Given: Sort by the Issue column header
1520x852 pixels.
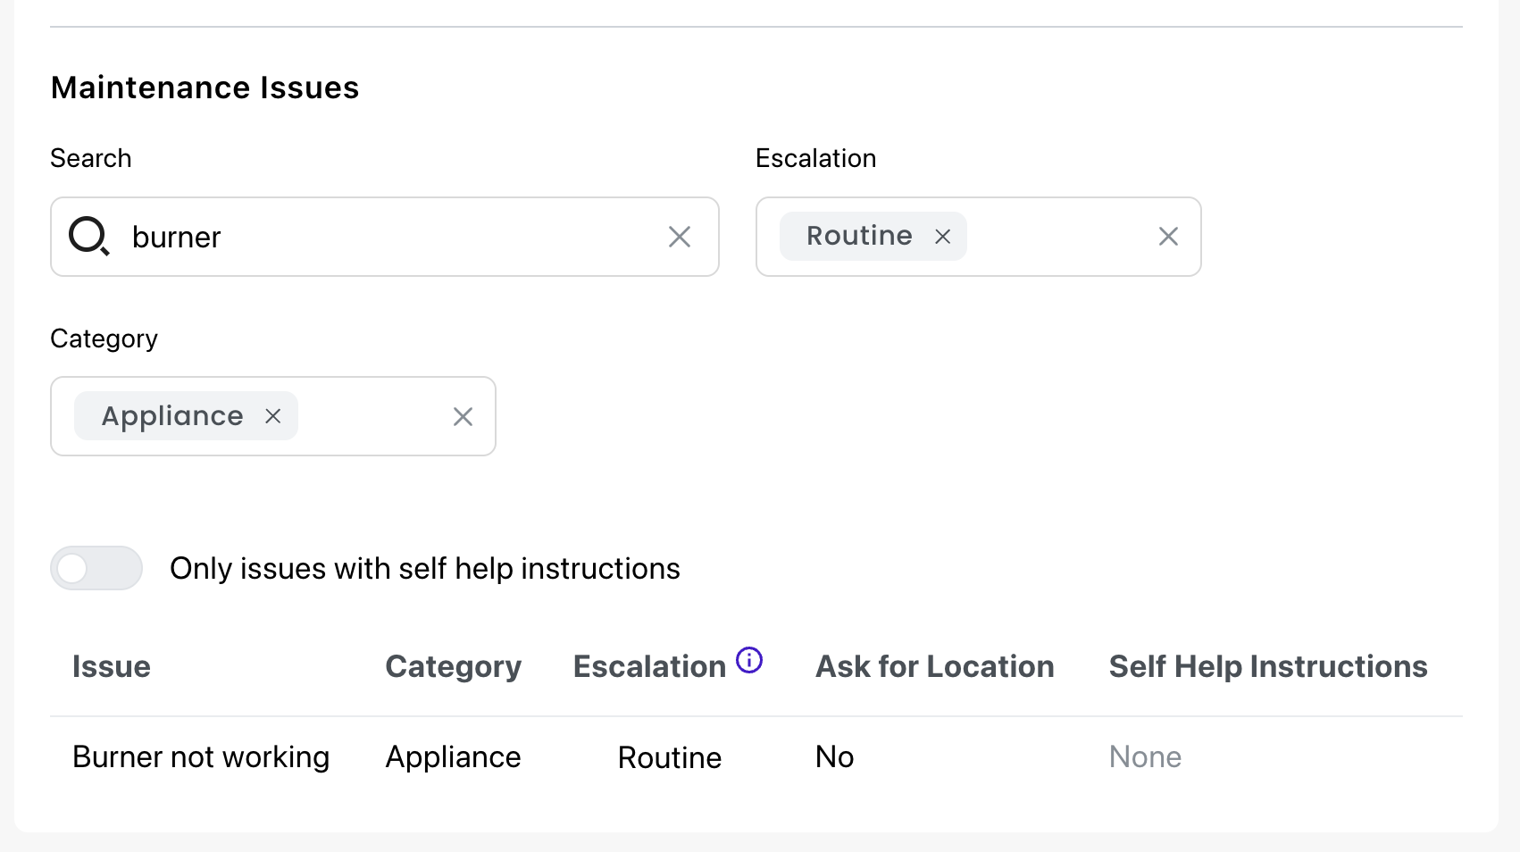Looking at the screenshot, I should pos(112,667).
